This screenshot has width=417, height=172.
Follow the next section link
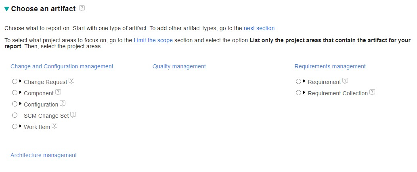point(259,29)
